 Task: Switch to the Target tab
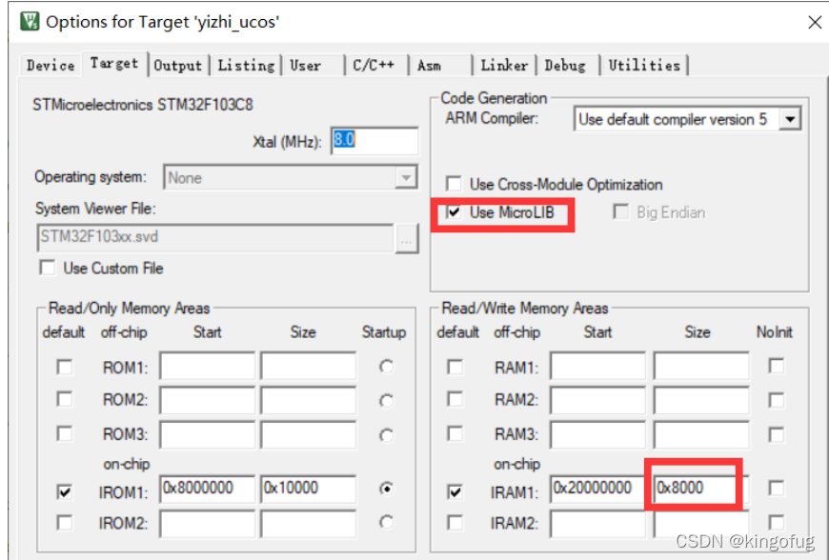click(114, 64)
